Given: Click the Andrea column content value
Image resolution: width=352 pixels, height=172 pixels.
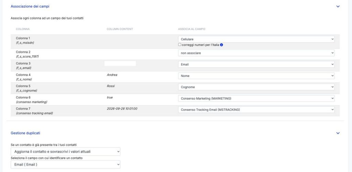Looking at the screenshot, I should pos(112,75).
